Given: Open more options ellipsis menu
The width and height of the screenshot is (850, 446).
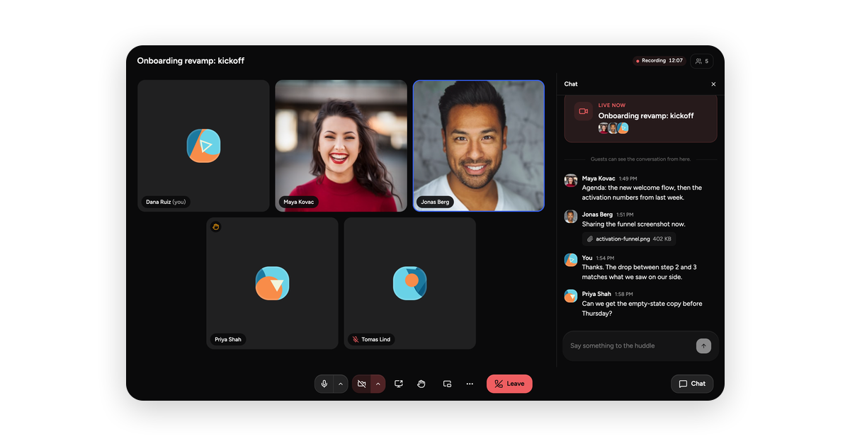Looking at the screenshot, I should pyautogui.click(x=470, y=384).
